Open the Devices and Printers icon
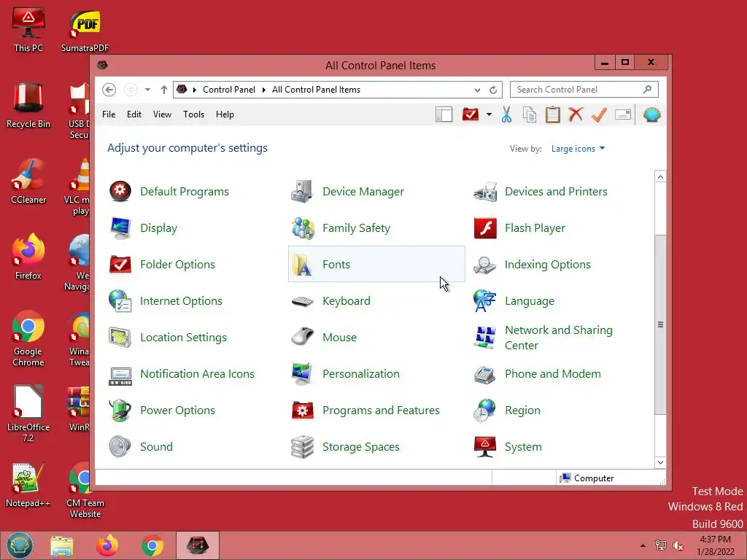The width and height of the screenshot is (747, 560). [485, 192]
